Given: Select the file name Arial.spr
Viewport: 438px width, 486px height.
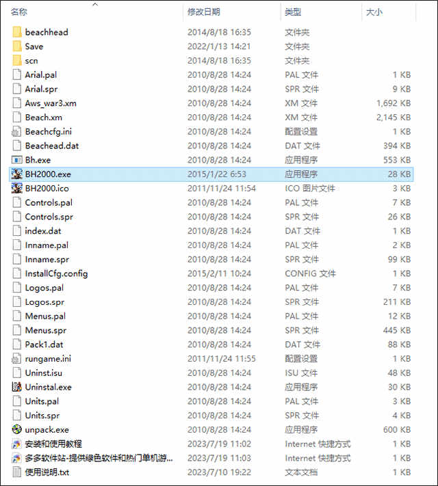Looking at the screenshot, I should click(x=41, y=90).
